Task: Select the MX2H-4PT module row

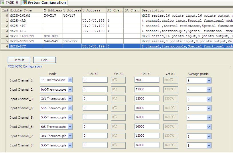Action: pyautogui.click(x=117, y=26)
